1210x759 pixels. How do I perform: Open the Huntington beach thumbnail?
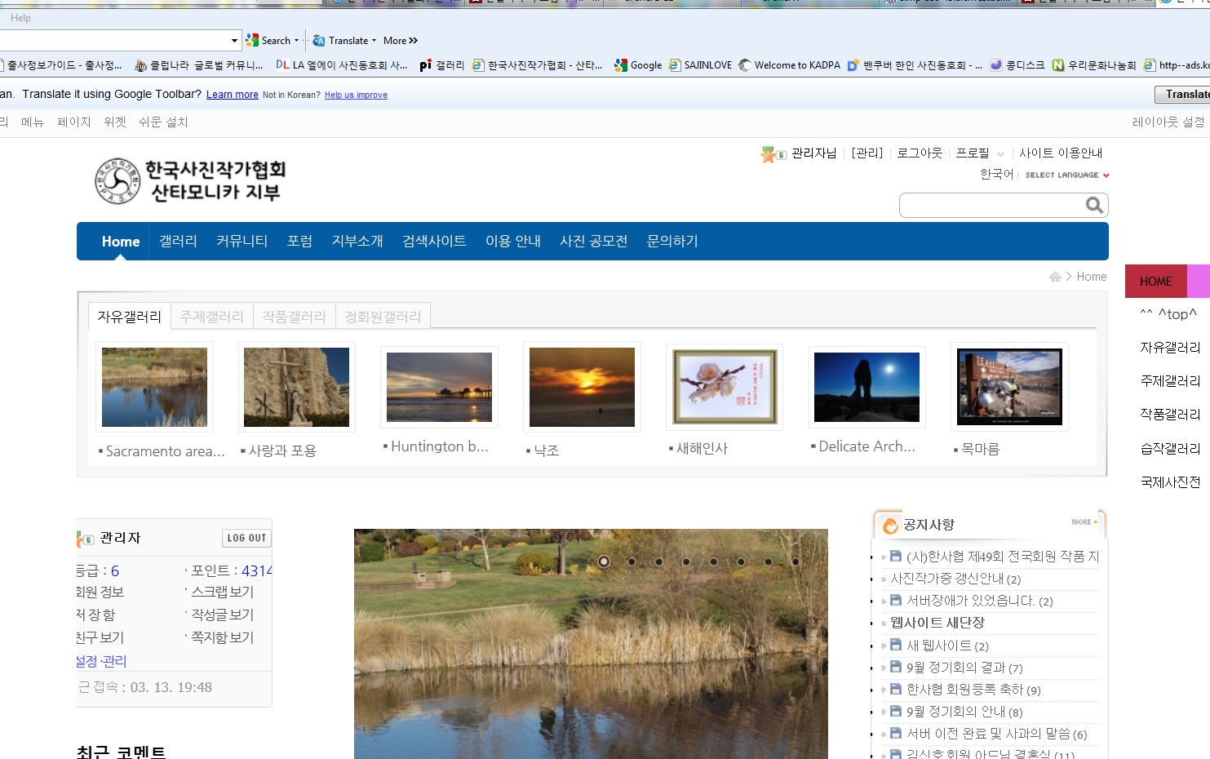(x=439, y=387)
